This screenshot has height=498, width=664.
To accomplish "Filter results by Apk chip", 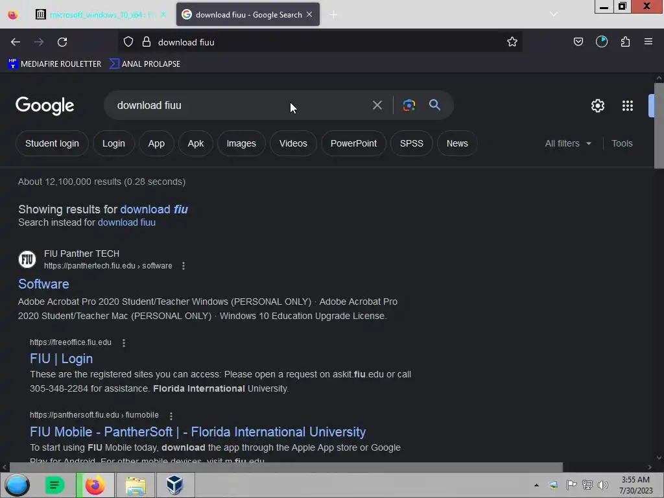I will click(196, 143).
